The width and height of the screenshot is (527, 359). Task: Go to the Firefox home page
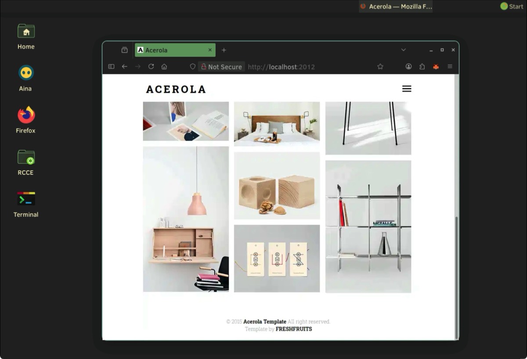pyautogui.click(x=164, y=67)
